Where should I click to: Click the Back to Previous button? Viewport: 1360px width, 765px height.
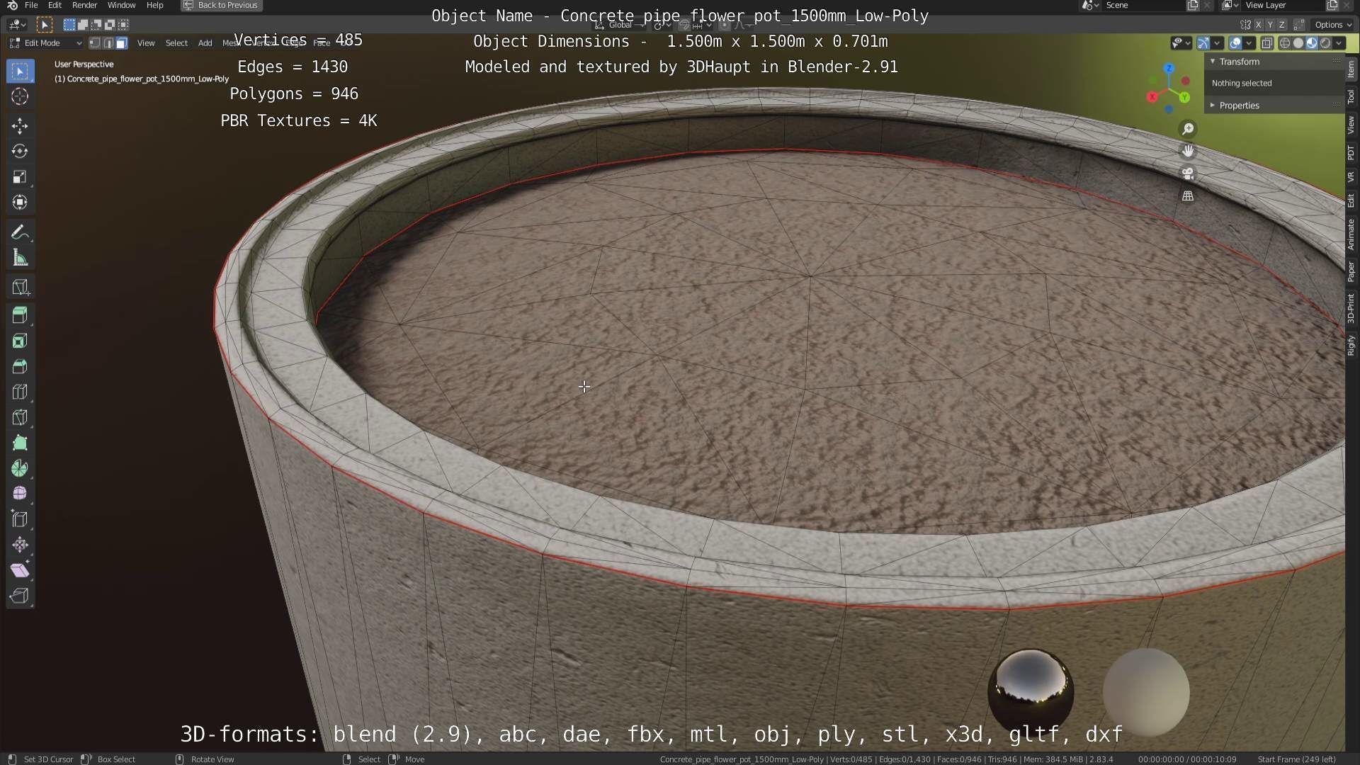click(221, 5)
